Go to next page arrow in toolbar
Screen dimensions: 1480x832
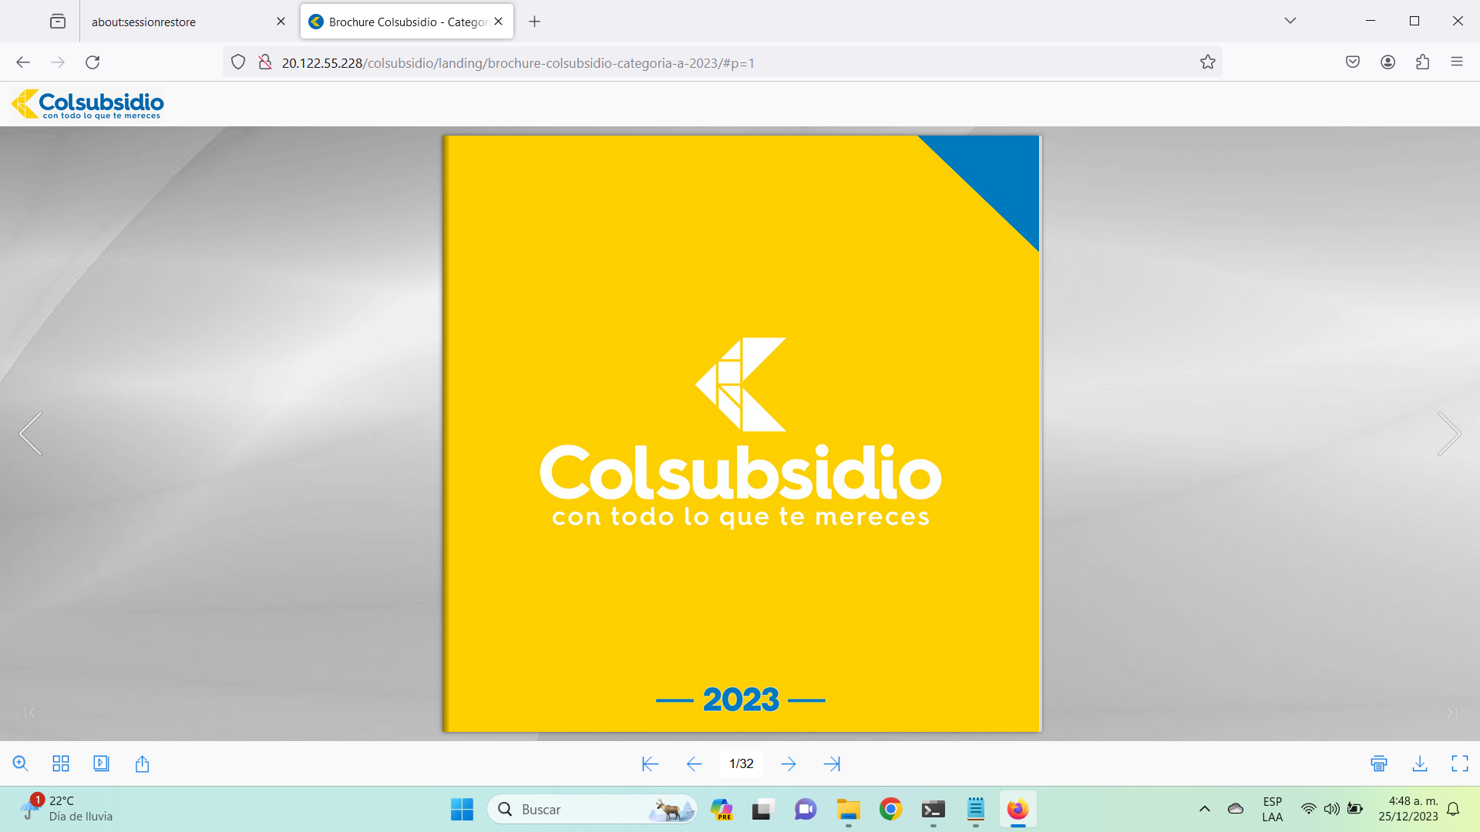[x=788, y=763]
